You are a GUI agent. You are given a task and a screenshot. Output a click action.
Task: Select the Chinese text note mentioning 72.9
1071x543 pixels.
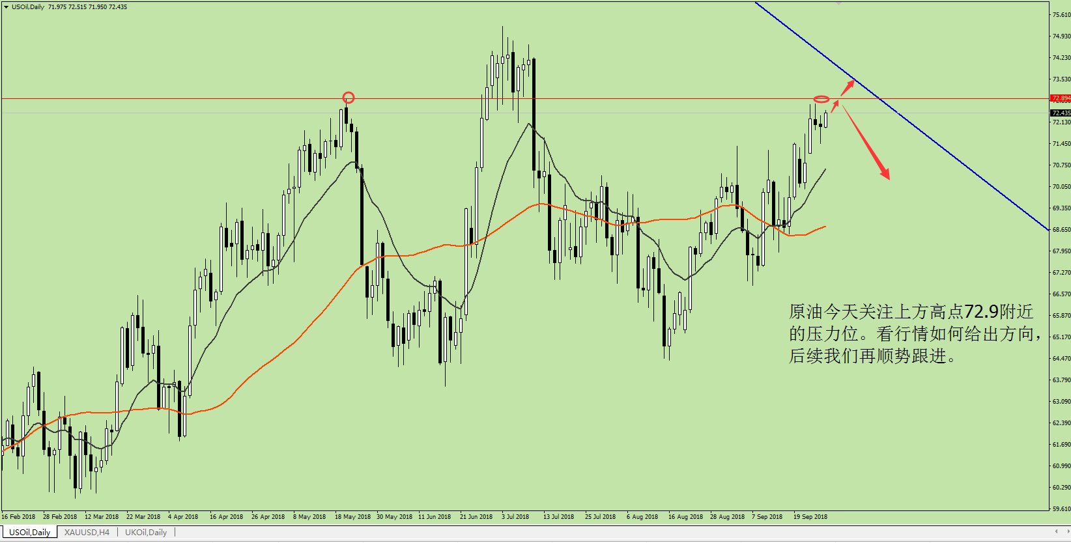tap(914, 334)
